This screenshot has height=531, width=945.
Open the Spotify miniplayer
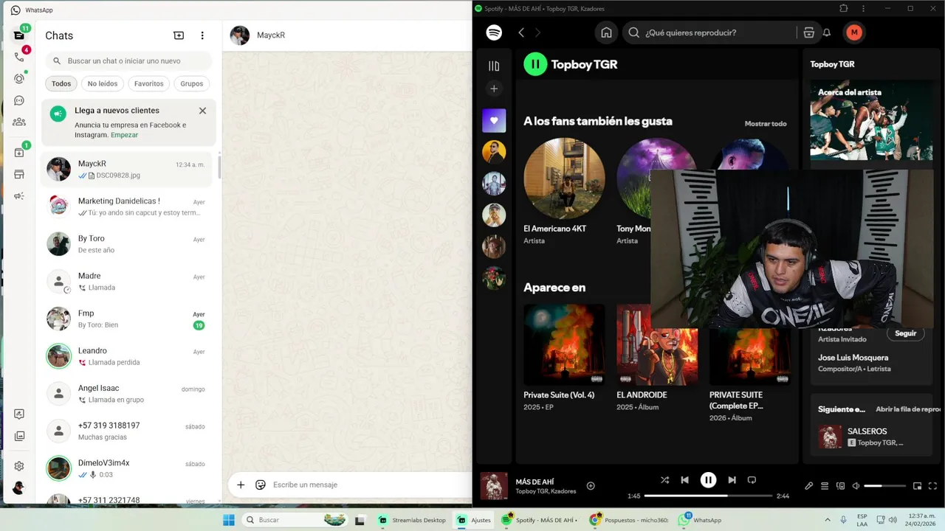pyautogui.click(x=917, y=486)
